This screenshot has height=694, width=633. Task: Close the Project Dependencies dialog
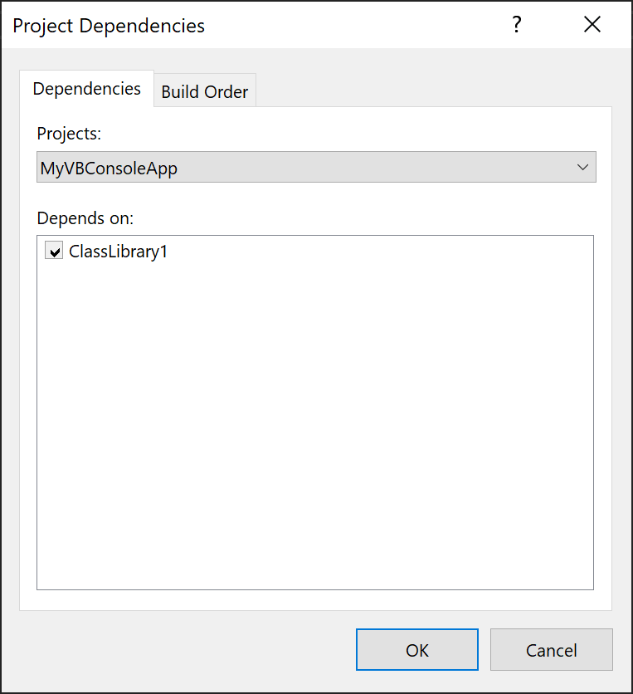592,24
